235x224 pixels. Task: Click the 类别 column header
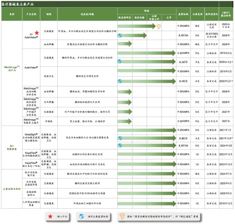pyautogui.click(x=12, y=14)
